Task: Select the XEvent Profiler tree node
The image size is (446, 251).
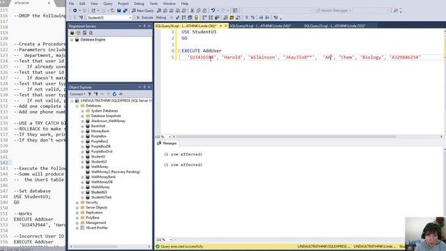Action: click(x=97, y=228)
